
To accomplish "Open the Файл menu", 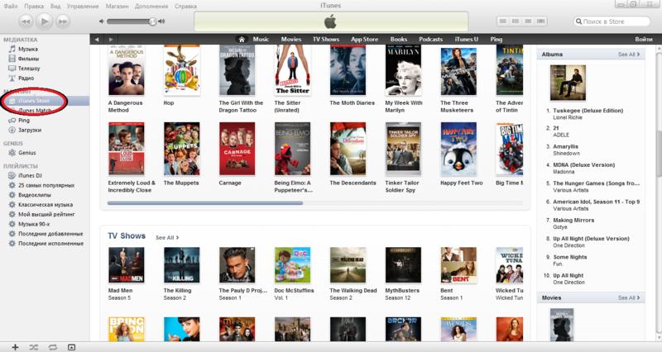I will click(x=11, y=6).
